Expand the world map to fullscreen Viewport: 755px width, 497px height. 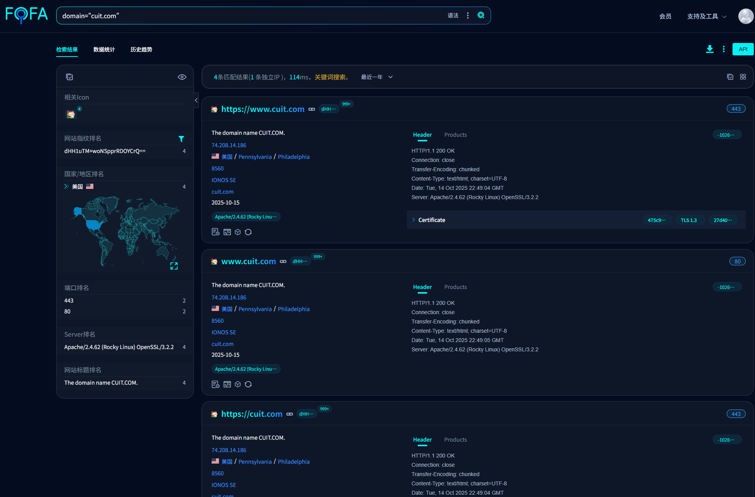click(x=174, y=266)
